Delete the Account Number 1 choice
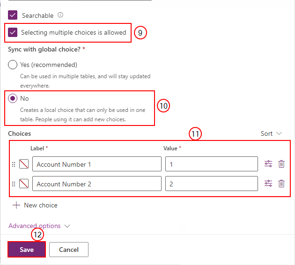The width and height of the screenshot is (295, 265). [281, 164]
